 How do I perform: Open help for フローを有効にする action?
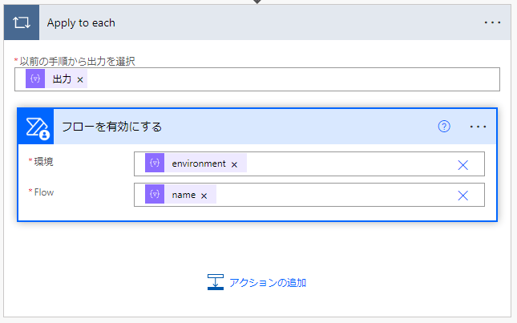[444, 127]
